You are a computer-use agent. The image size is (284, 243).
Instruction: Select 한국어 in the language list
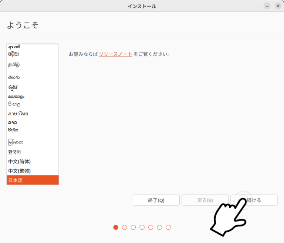(x=33, y=152)
